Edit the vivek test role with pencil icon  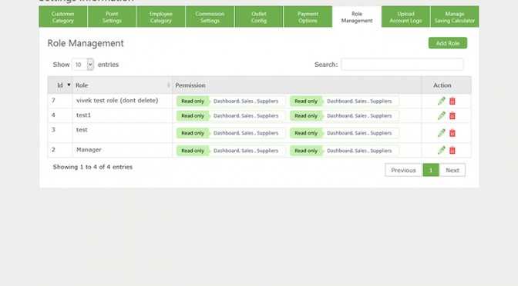(442, 101)
